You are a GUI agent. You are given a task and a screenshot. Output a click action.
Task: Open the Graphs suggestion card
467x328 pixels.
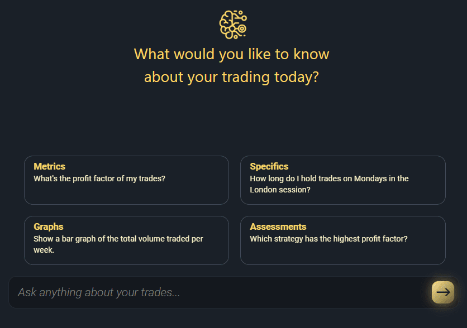coord(126,240)
